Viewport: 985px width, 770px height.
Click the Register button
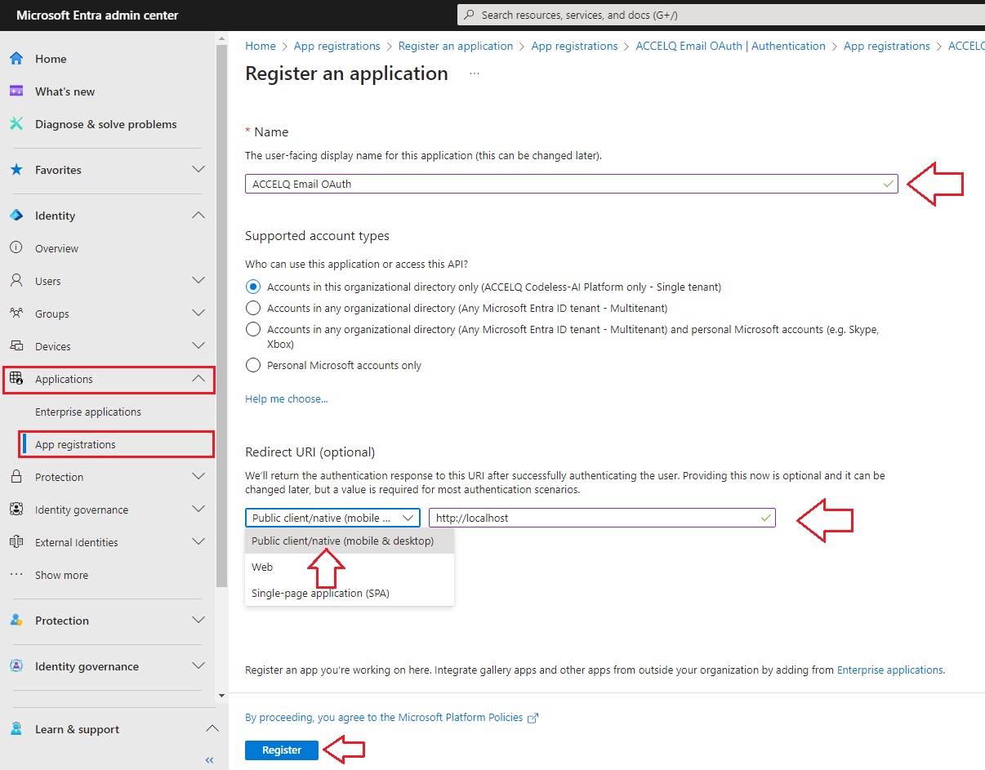281,750
